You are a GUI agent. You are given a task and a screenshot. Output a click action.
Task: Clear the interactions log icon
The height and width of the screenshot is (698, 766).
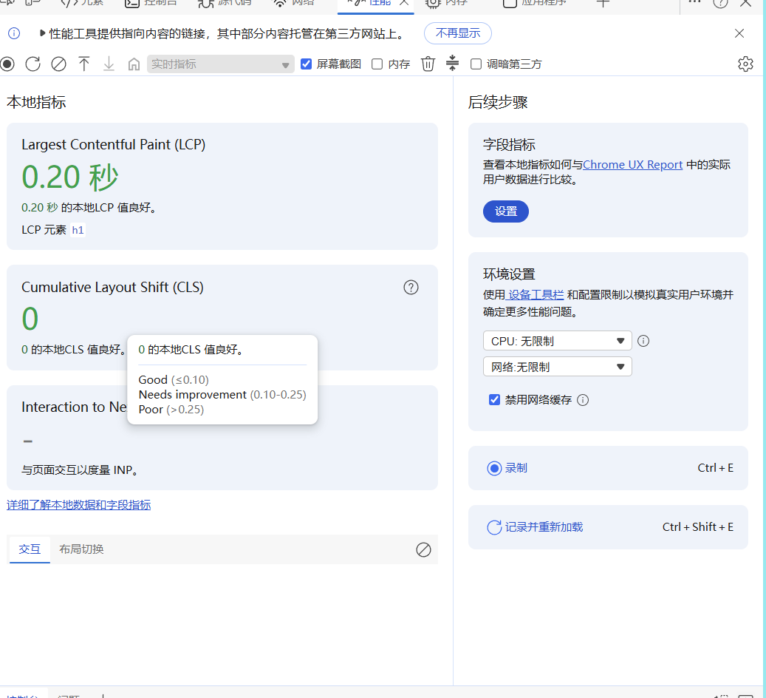[423, 549]
